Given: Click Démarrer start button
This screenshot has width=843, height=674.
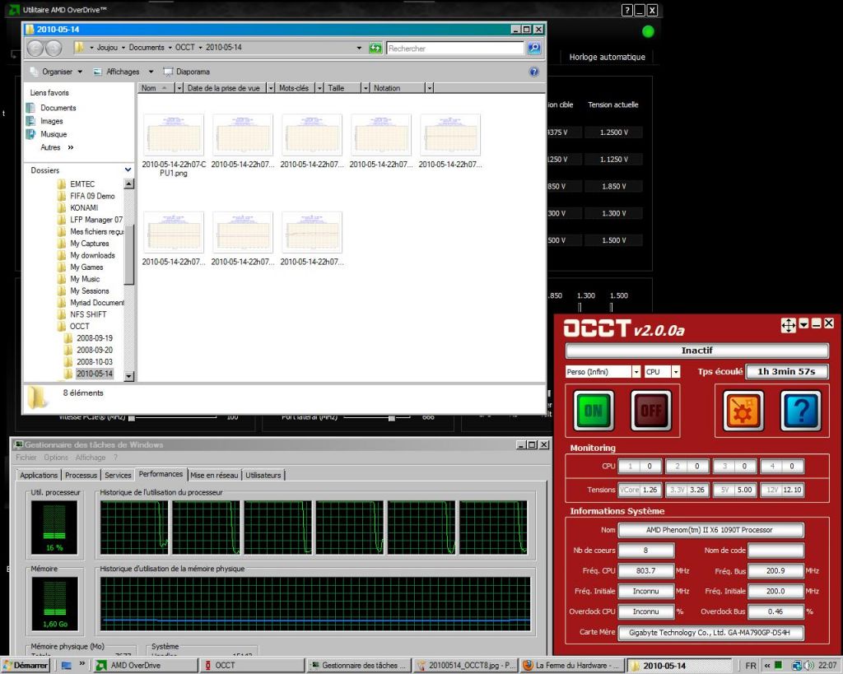Looking at the screenshot, I should point(26,666).
